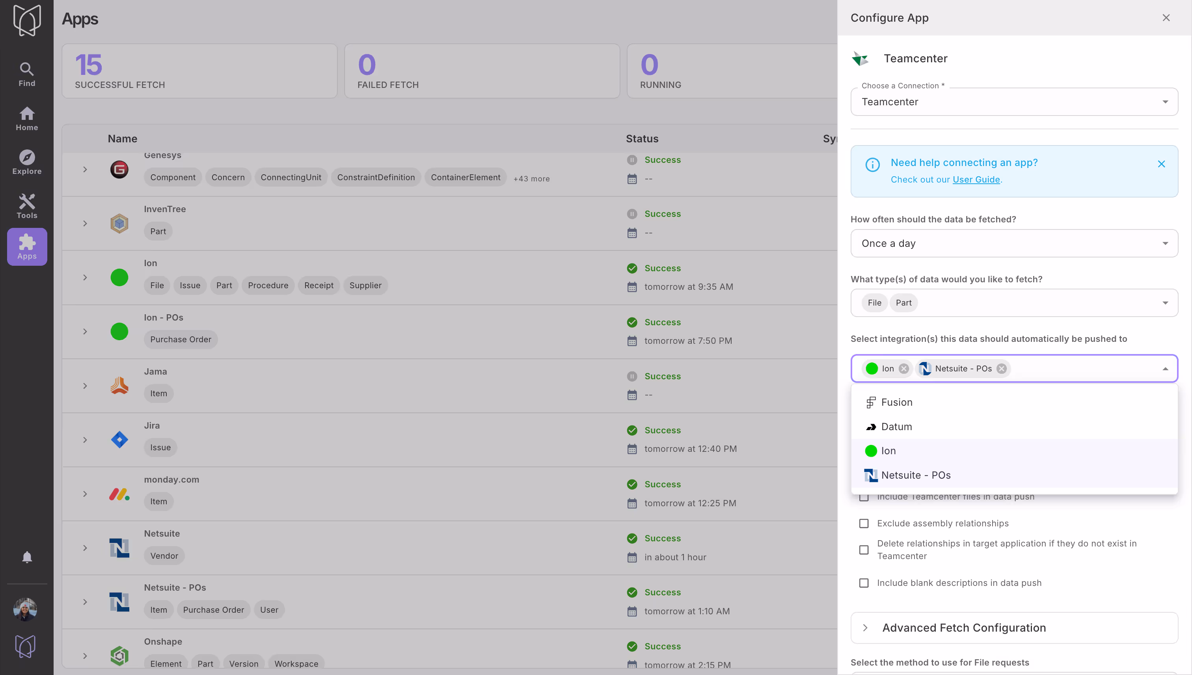This screenshot has height=675, width=1192.
Task: Expand Advanced Fetch Configuration section
Action: (x=1014, y=628)
